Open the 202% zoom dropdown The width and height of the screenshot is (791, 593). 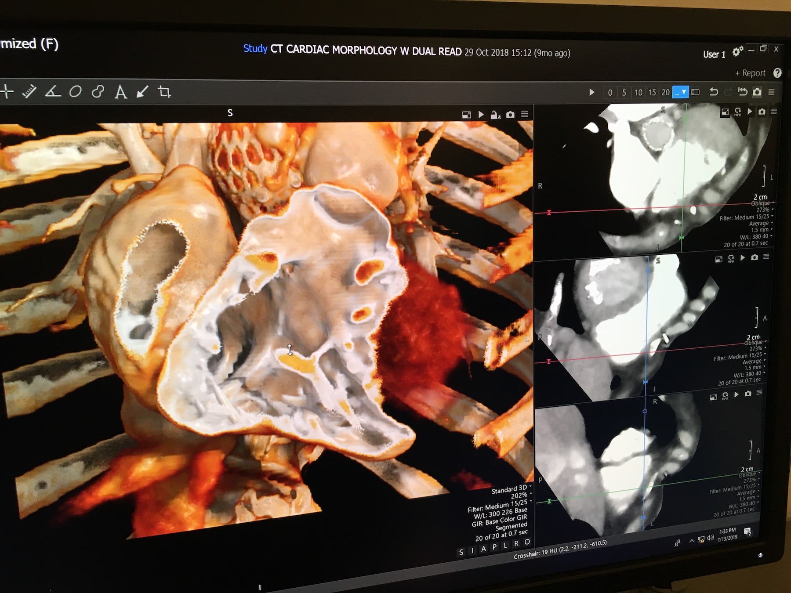(x=522, y=495)
